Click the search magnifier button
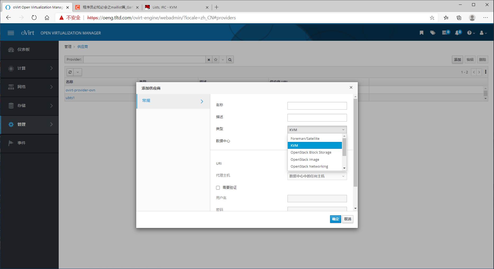This screenshot has width=494, height=269. tap(230, 60)
